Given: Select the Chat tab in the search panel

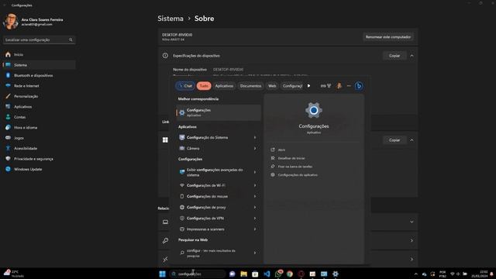Looking at the screenshot, I should [185, 86].
